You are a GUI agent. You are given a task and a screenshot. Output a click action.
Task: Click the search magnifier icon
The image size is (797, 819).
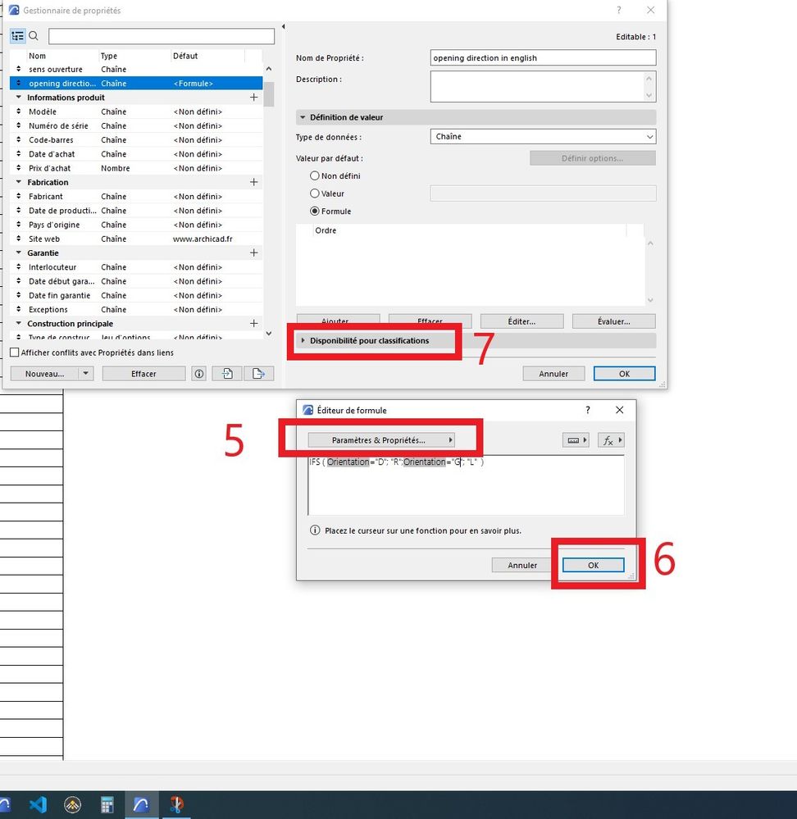coord(34,36)
